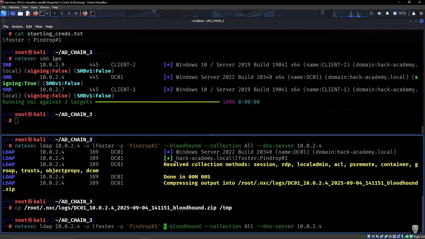This screenshot has width=425, height=239.
Task: Open the VirtualBox Machine menu
Action: pos(14,7)
